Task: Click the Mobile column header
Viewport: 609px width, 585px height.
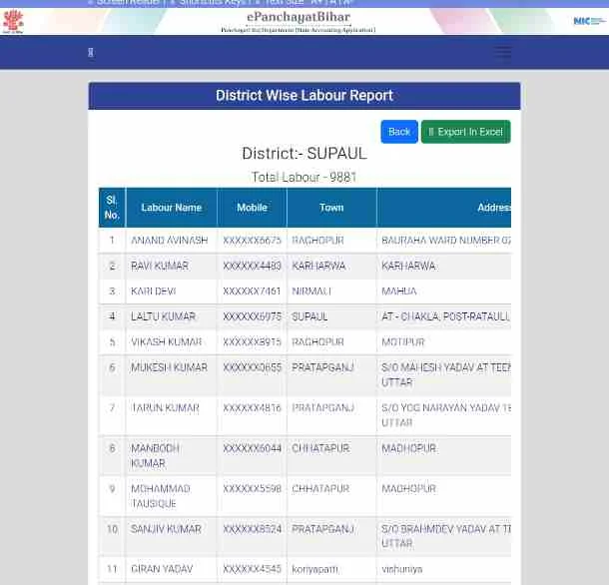Action: [x=252, y=208]
